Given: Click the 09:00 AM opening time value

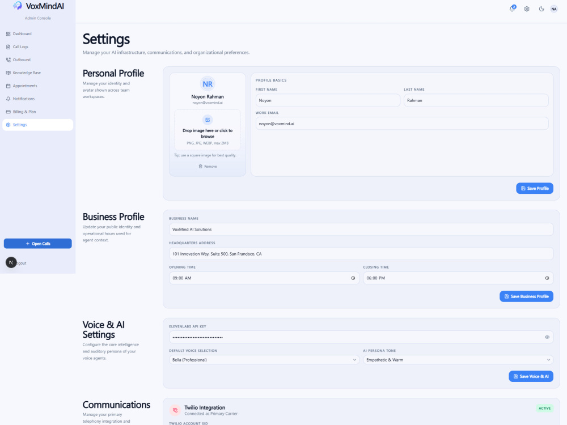Looking at the screenshot, I should coord(182,278).
